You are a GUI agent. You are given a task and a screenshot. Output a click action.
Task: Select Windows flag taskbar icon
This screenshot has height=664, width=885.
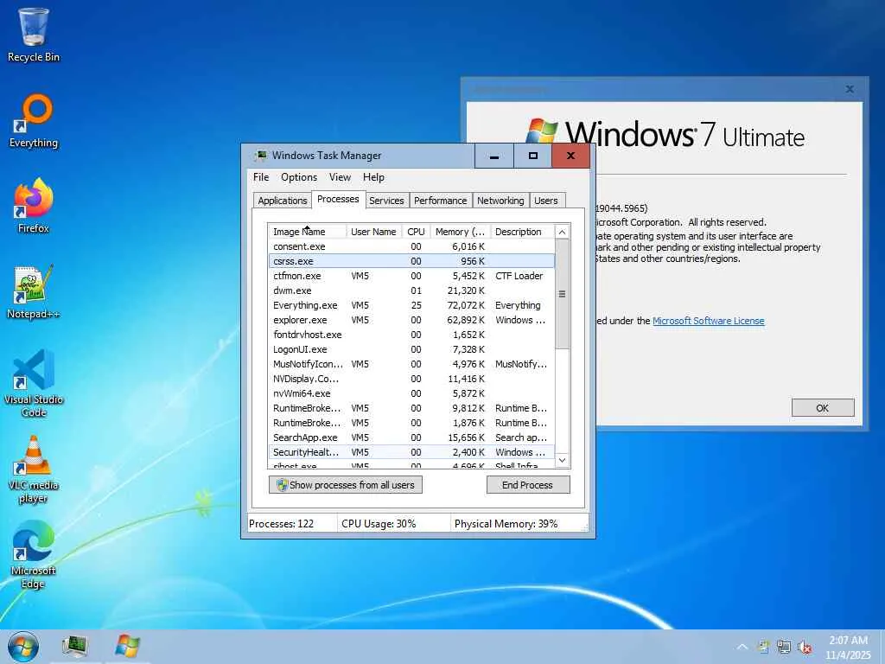(128, 647)
